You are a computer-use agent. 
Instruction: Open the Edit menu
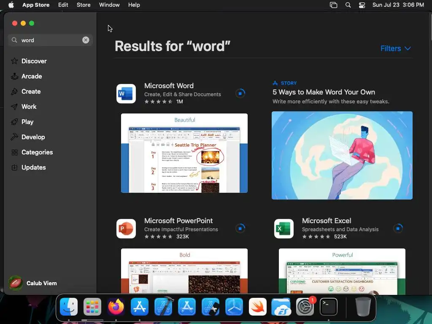coord(63,5)
